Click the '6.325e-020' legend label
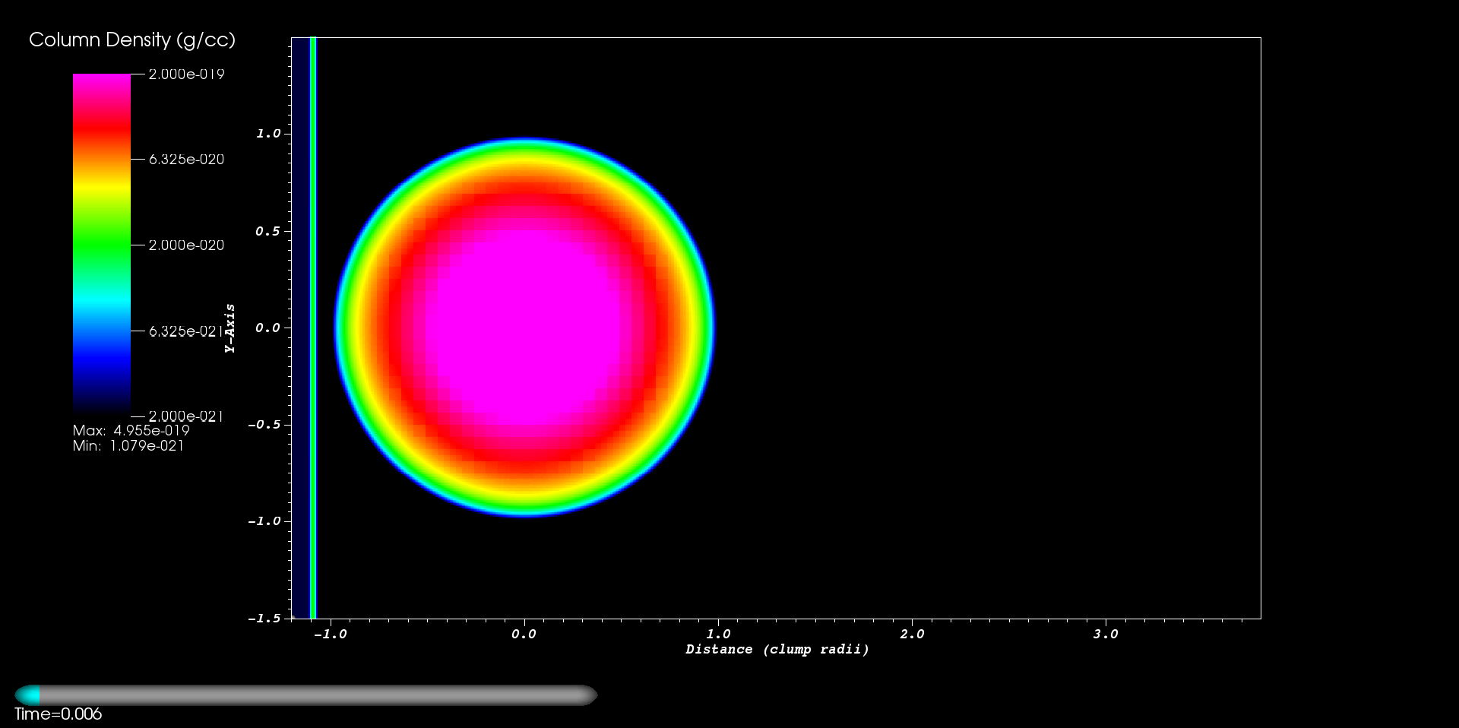 186,160
